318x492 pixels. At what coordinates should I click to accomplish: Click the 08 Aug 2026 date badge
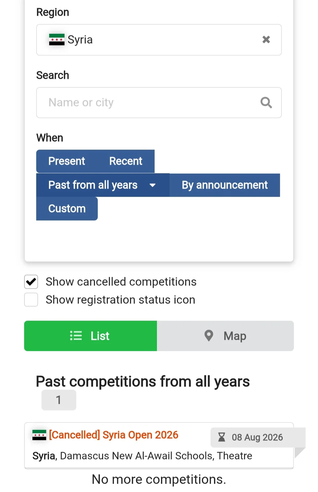258,437
